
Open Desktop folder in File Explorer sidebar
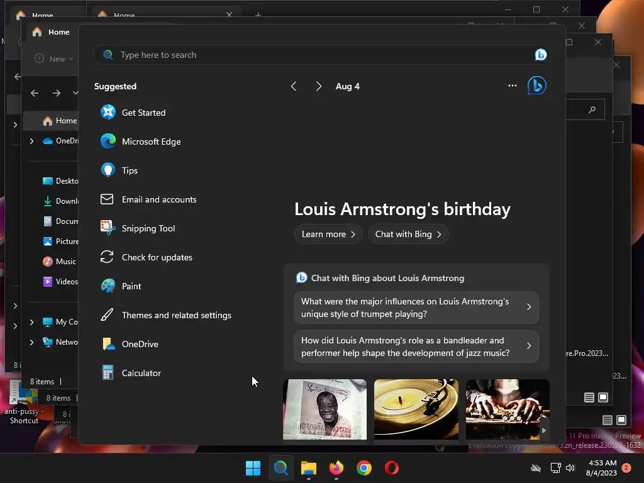point(60,181)
